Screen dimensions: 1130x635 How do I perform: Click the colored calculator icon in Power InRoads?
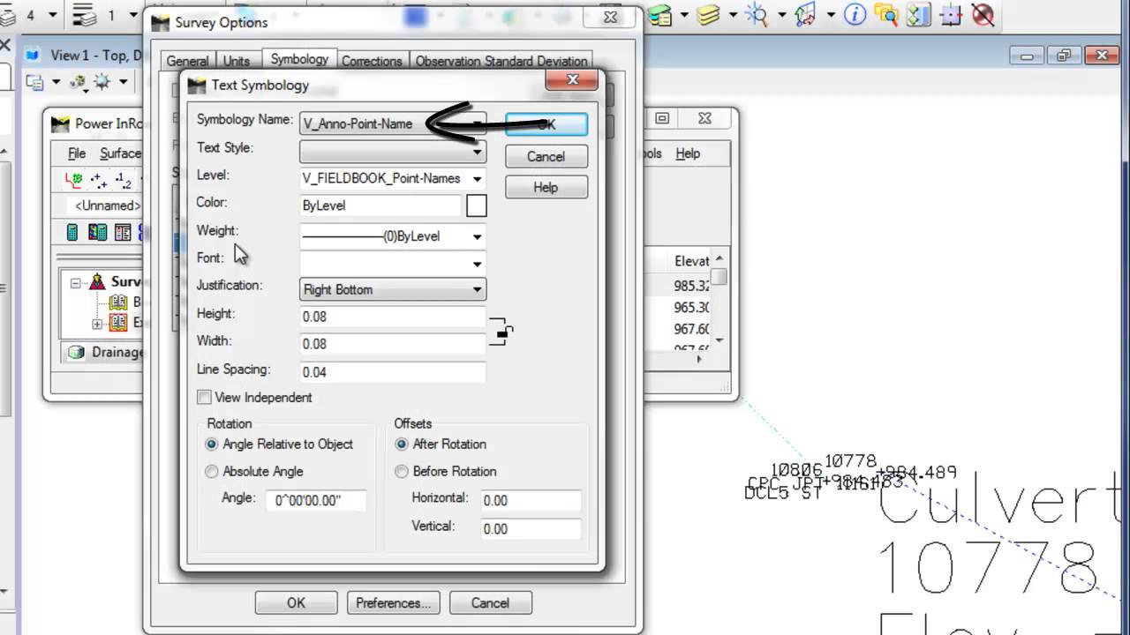[97, 232]
